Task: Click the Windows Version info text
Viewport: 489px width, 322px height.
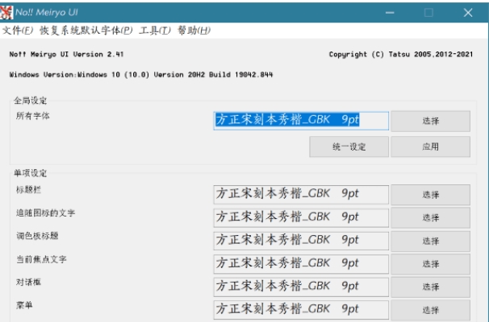Action: [141, 75]
